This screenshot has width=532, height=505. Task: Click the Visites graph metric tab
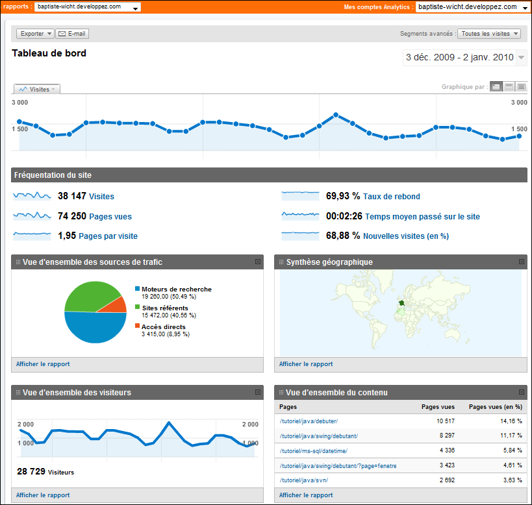(x=37, y=90)
